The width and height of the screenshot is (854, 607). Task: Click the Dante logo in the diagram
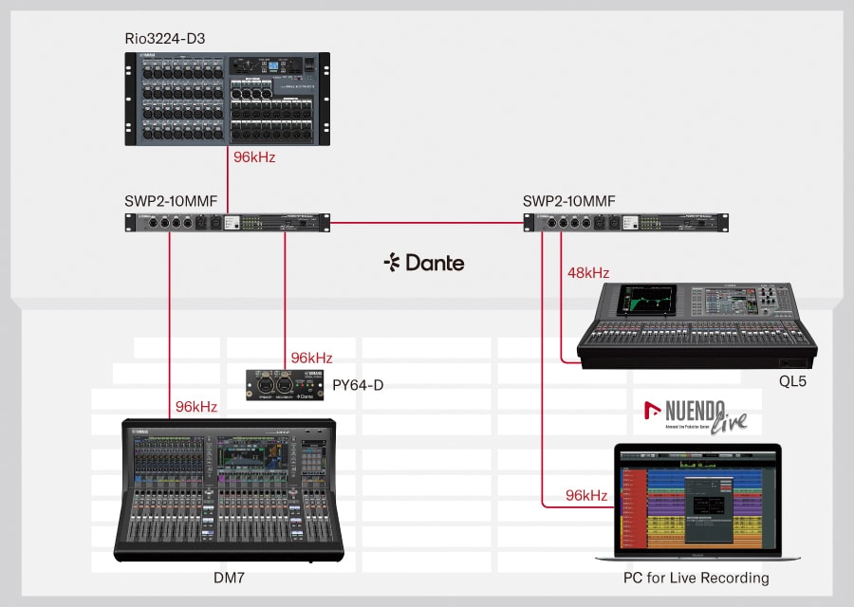[424, 263]
